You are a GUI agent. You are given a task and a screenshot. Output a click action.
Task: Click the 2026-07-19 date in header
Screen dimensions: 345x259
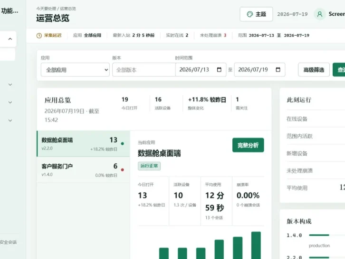(292, 14)
